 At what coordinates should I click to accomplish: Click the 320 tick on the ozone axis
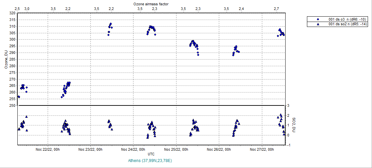12,13
